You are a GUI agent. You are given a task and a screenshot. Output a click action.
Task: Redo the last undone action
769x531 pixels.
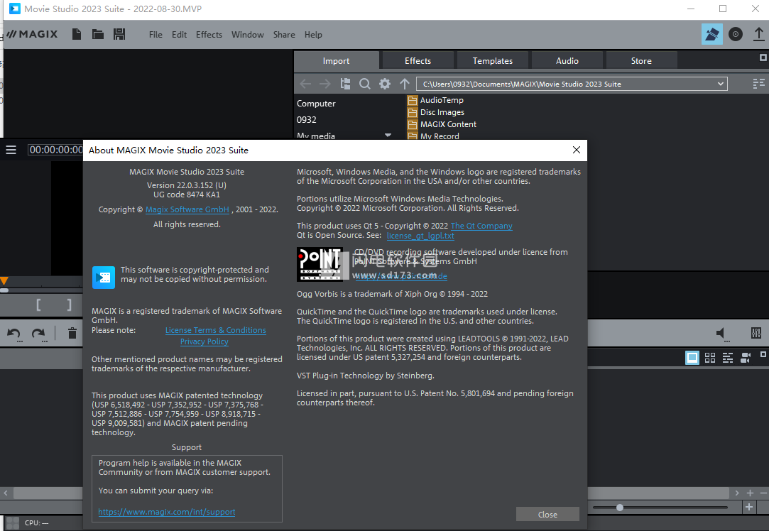tap(38, 334)
